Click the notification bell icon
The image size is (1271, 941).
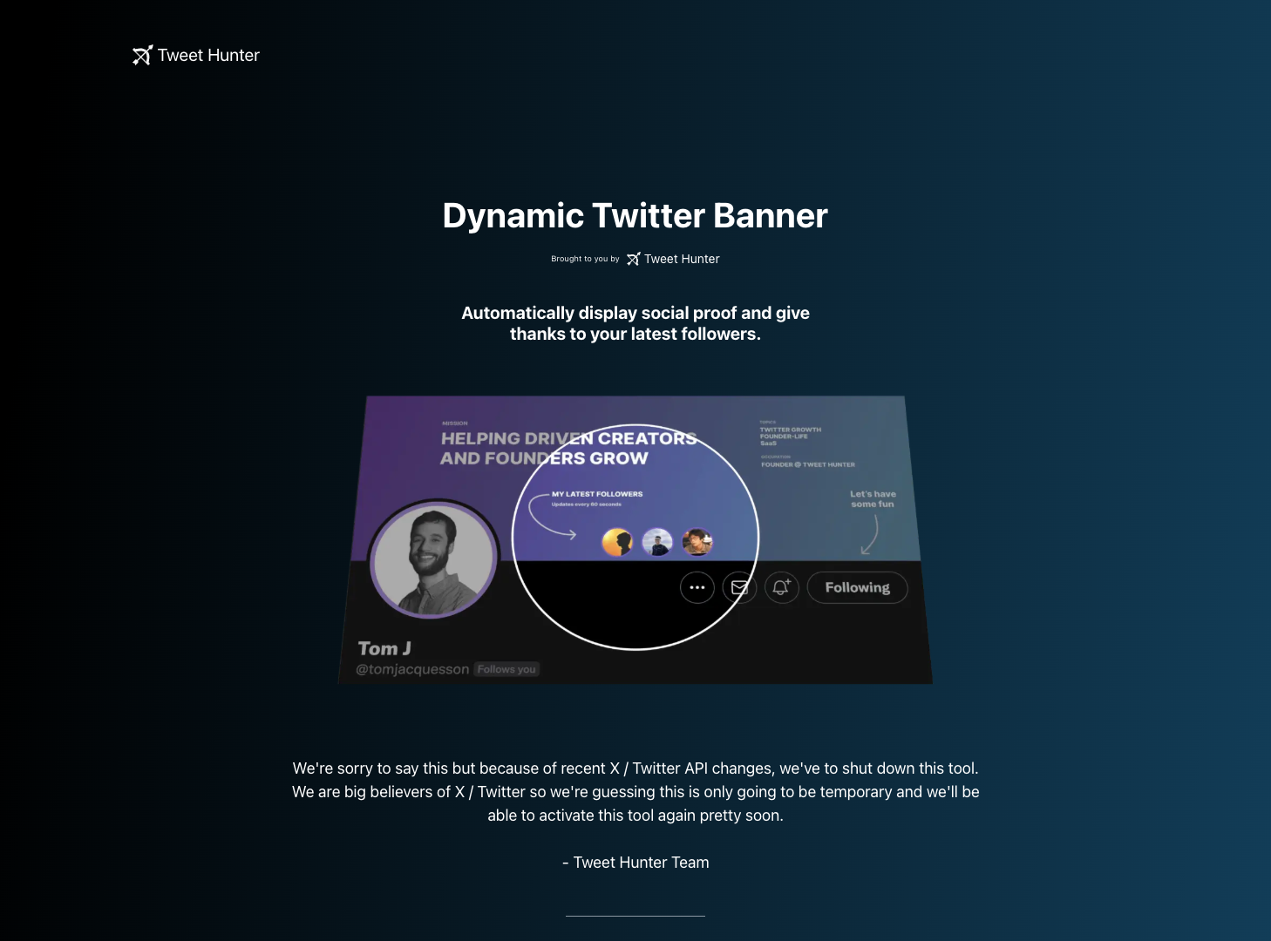[x=780, y=587]
